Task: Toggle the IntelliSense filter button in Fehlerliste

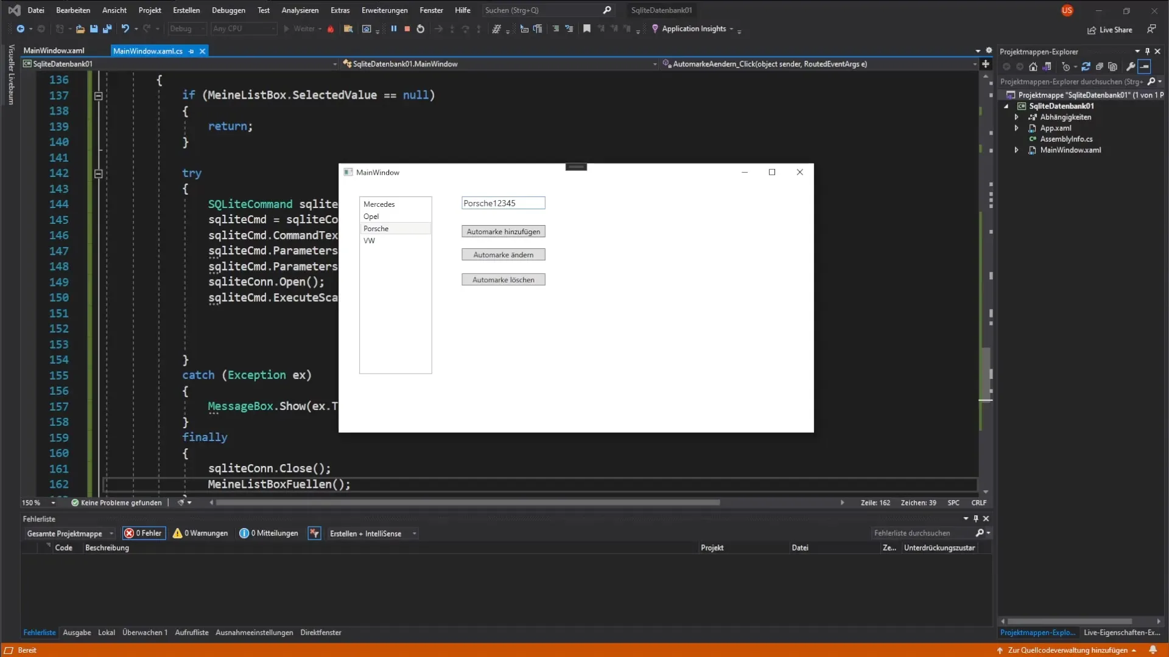Action: click(x=314, y=534)
